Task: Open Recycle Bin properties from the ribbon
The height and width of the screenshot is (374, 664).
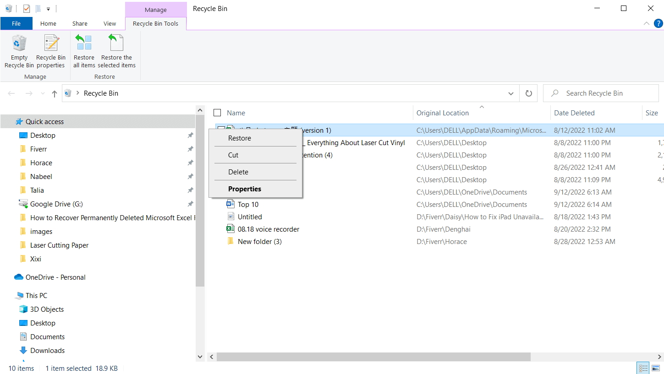Action: (x=51, y=52)
